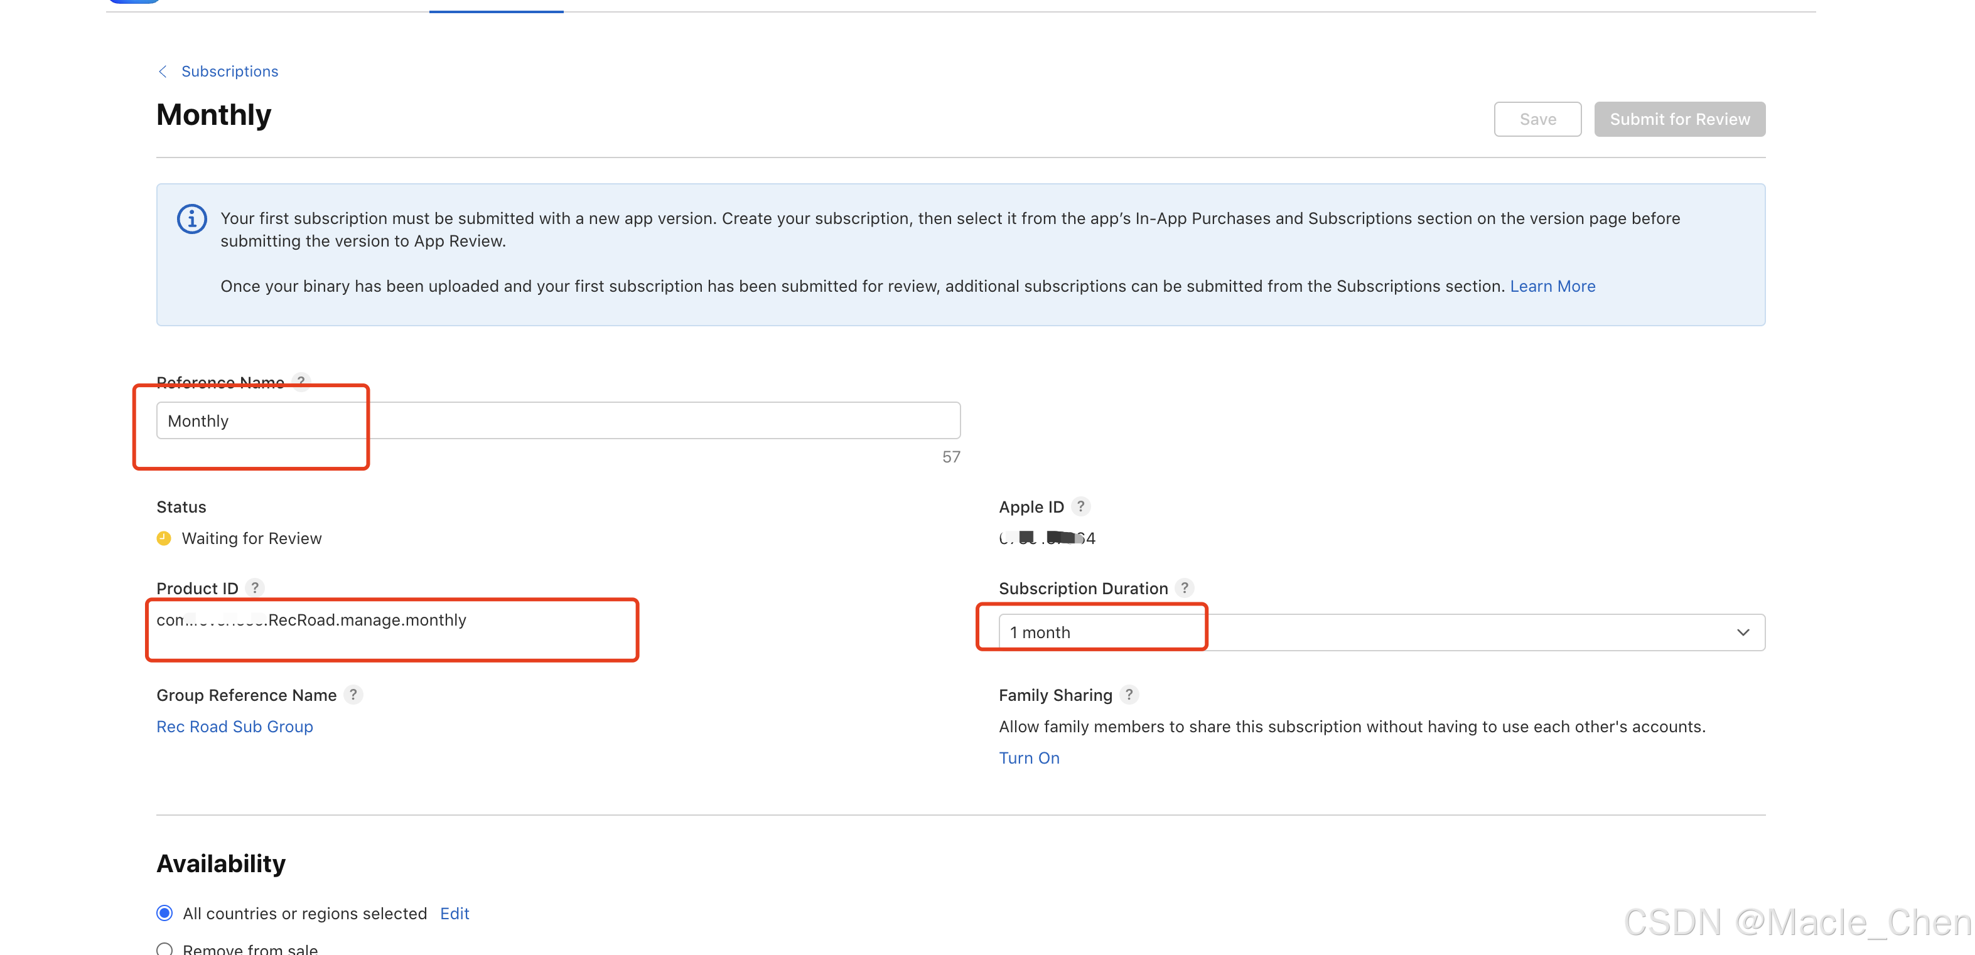Go back to Subscriptions breadcrumb

click(229, 72)
